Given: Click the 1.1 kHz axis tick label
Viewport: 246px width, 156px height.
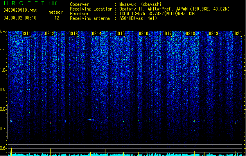Looking at the screenshot, I should tap(3, 51).
